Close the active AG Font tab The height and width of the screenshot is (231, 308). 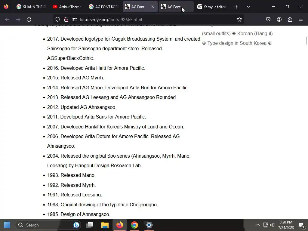152,7
